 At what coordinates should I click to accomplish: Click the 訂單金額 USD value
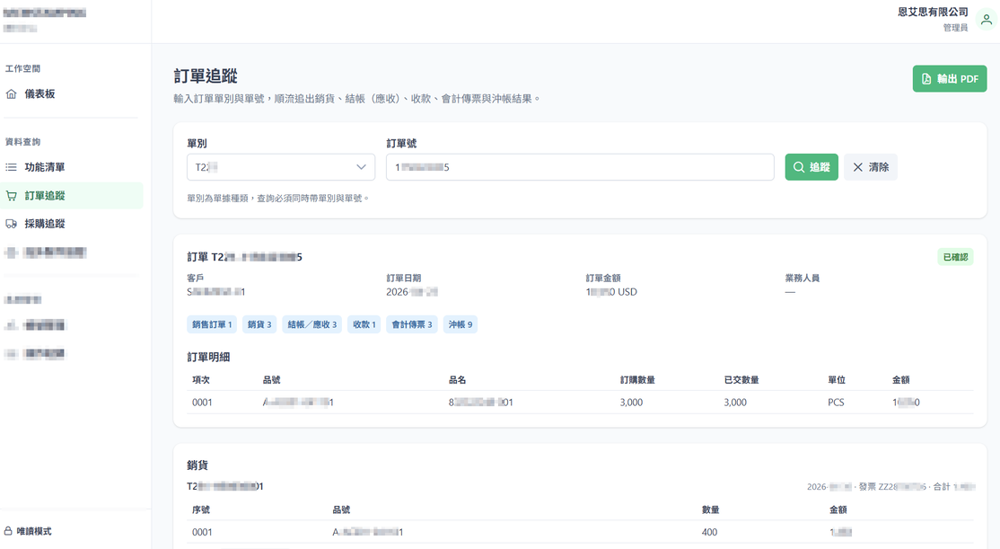click(611, 292)
